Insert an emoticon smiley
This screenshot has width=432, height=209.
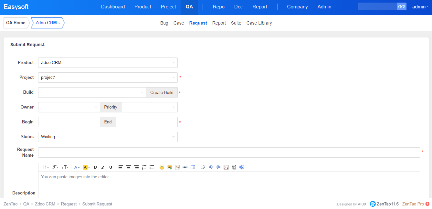162,167
